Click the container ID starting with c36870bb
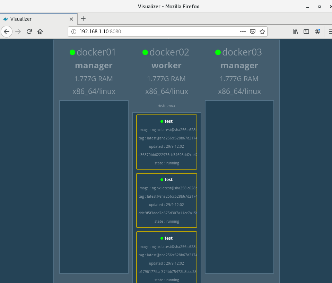This screenshot has height=283, width=332. [x=167, y=155]
